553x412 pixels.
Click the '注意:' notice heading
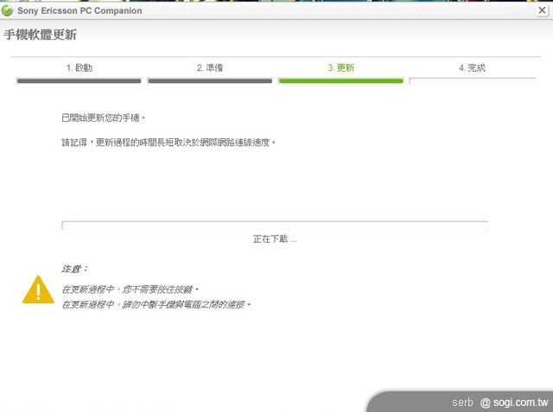click(74, 269)
